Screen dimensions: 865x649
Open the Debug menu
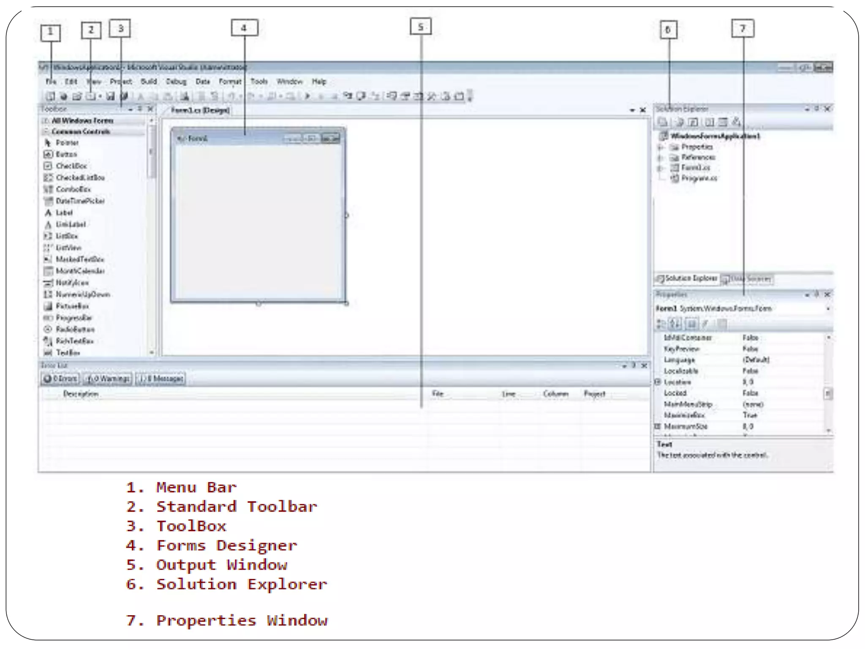point(176,82)
